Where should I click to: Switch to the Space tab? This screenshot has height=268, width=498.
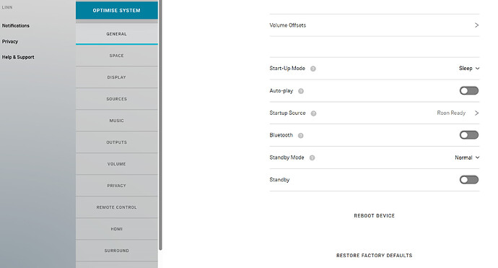coord(116,56)
